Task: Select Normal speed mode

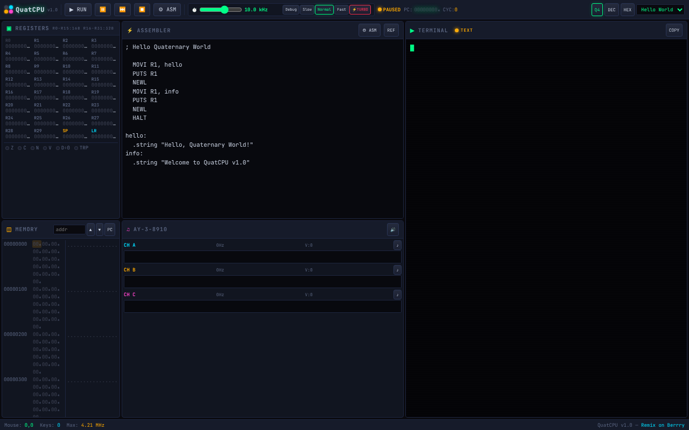Action: pos(324,10)
